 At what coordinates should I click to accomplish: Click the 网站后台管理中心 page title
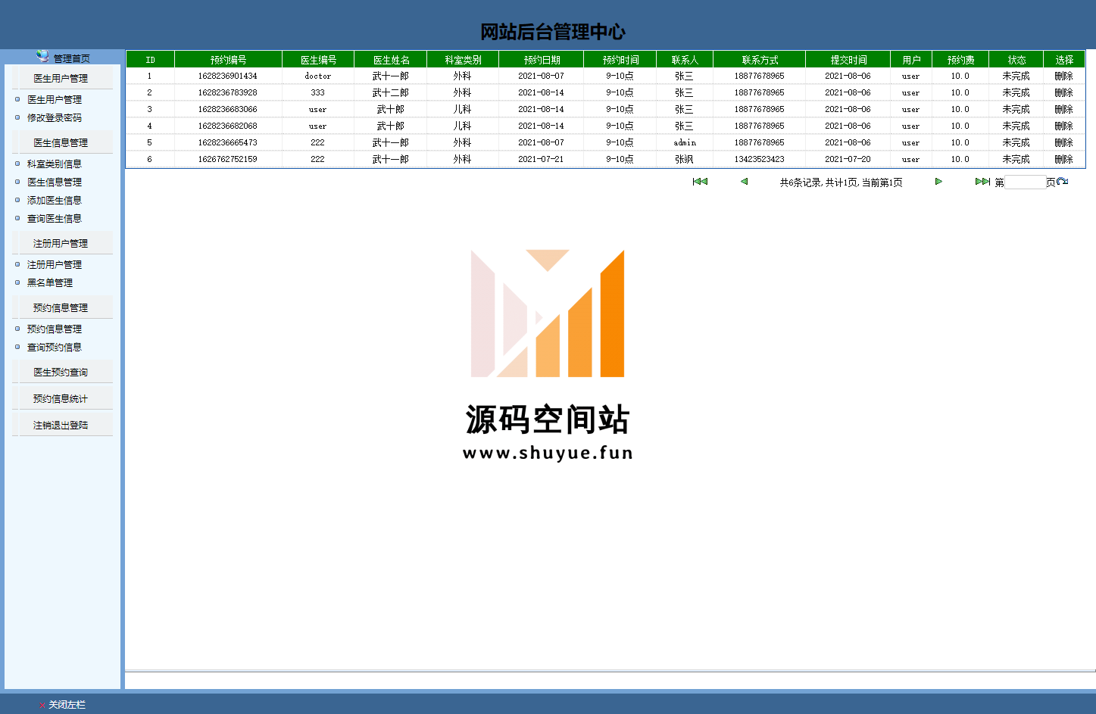(x=553, y=32)
